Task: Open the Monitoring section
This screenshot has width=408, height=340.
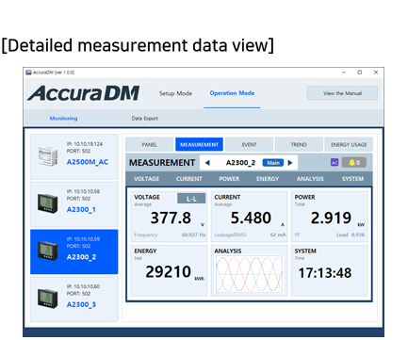Action: point(63,119)
